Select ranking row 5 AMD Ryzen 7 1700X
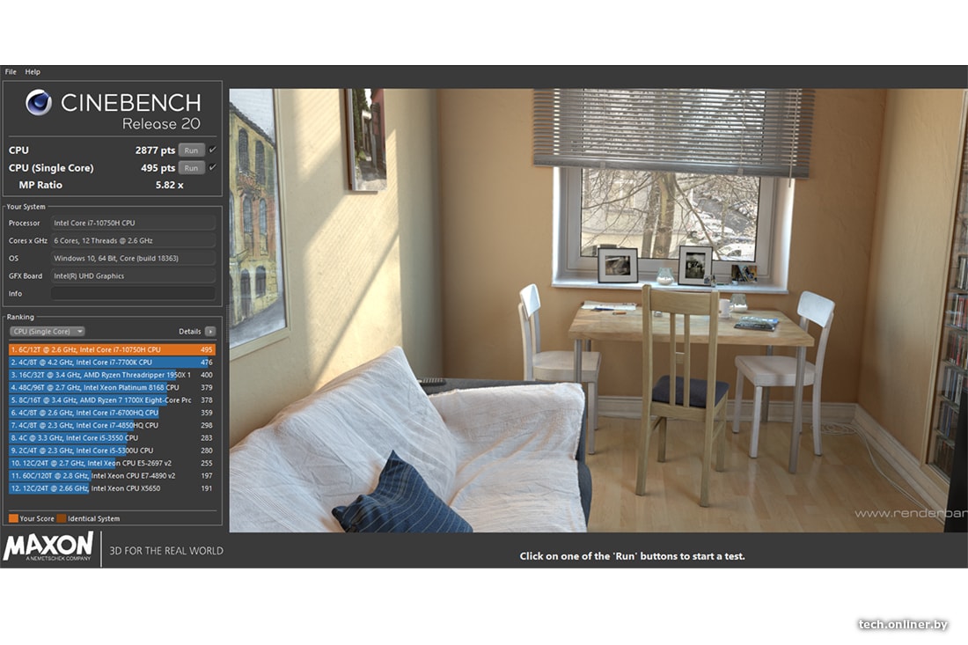The width and height of the screenshot is (968, 645). coord(112,400)
